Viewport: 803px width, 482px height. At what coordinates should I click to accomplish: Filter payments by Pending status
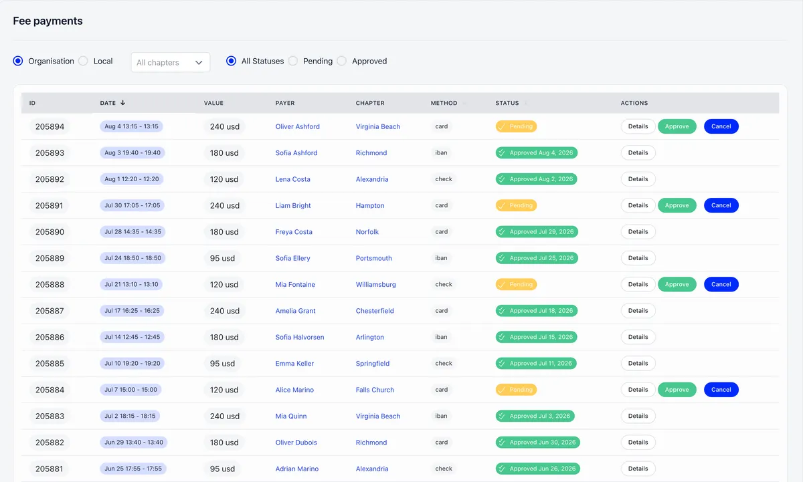pos(293,61)
